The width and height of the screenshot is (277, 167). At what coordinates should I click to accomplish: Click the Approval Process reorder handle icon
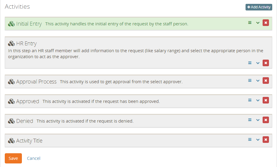point(250,81)
